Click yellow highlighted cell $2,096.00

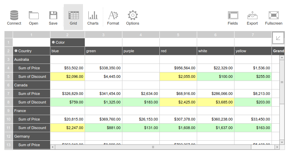68,76
